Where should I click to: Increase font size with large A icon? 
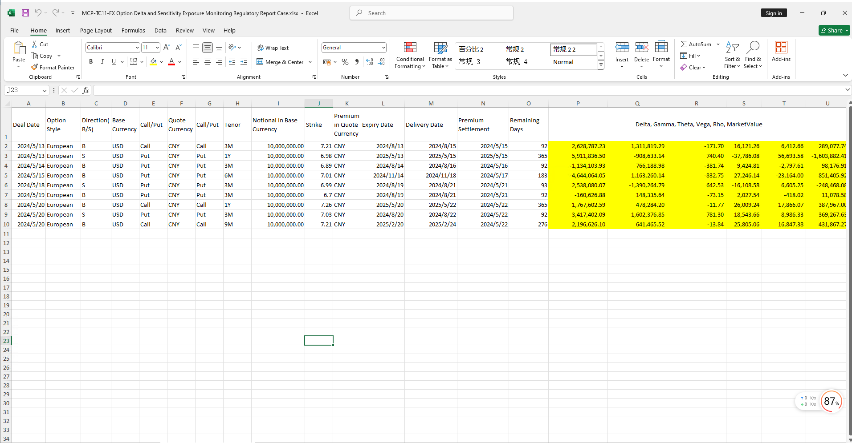tap(167, 48)
